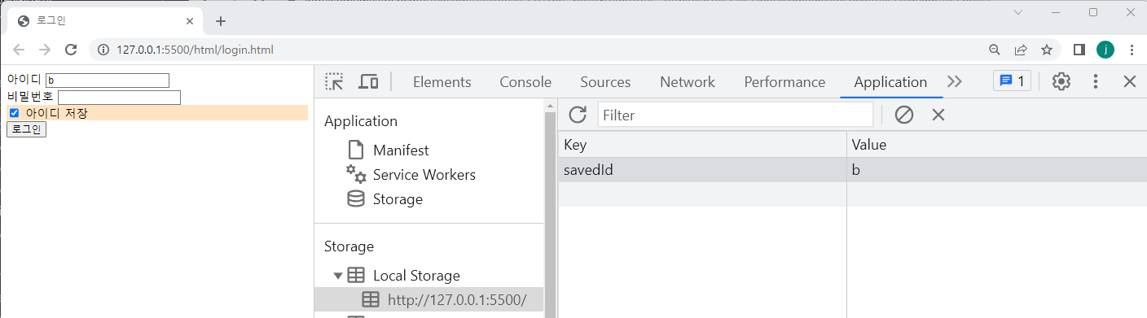Toggle the device toolbar icon

click(369, 81)
